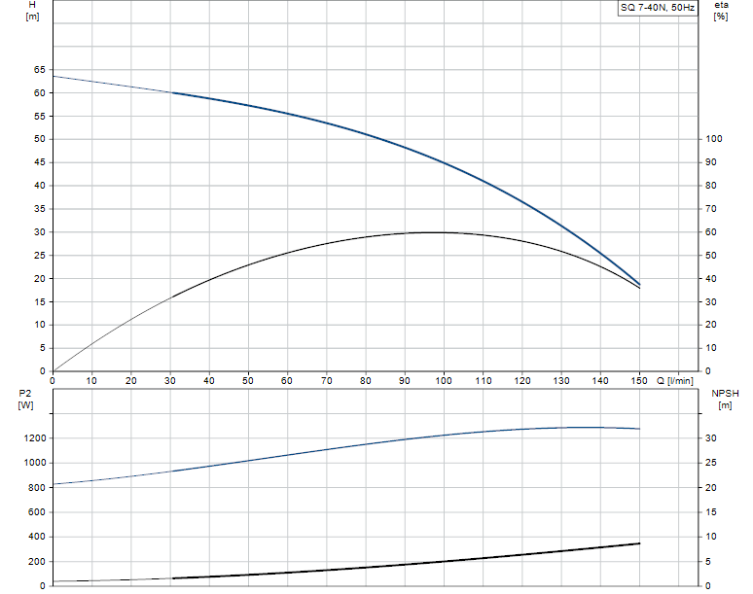753x594 pixels.
Task: Click the eta [%] axis title
Action: 720,12
